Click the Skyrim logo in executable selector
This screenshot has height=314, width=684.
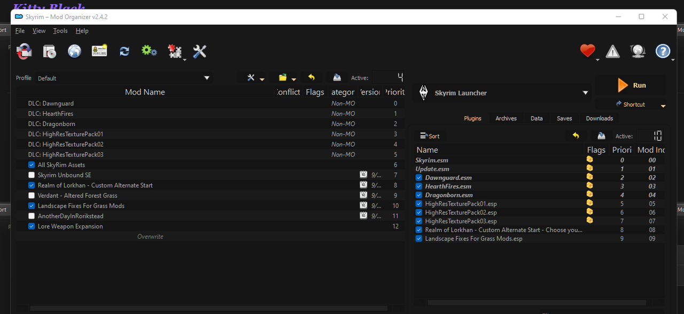pyautogui.click(x=424, y=92)
